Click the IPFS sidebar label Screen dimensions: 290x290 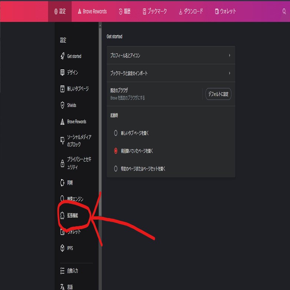[70, 248]
